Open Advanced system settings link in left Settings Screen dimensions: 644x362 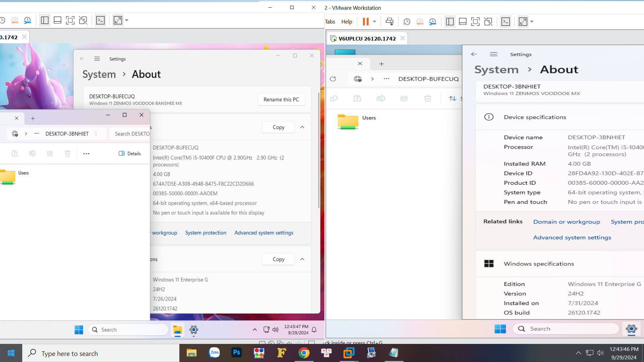click(264, 233)
